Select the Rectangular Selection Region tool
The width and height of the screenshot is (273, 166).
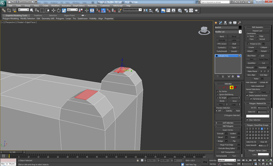[42, 10]
